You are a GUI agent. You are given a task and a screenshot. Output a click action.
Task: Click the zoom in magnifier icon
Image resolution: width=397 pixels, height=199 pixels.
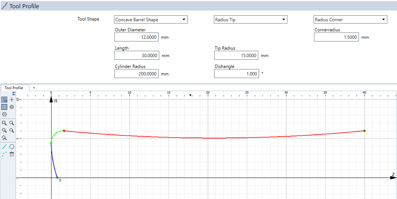click(x=4, y=130)
